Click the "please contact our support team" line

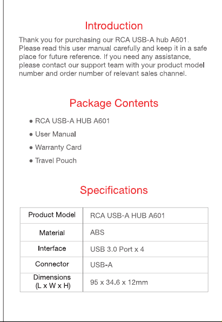click(112, 65)
